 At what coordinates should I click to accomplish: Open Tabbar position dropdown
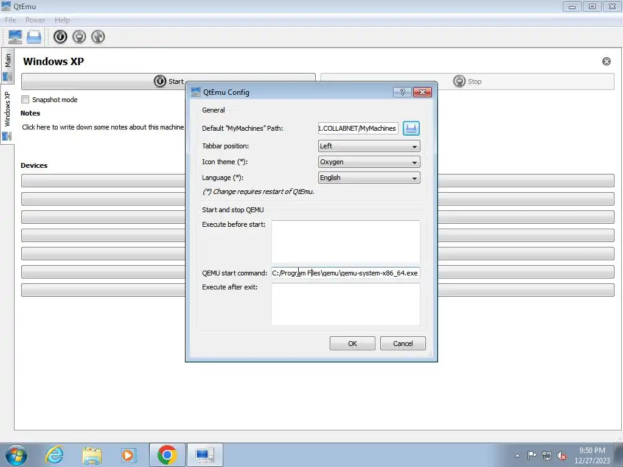pos(369,146)
